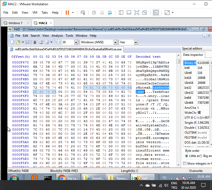The image size is (212, 190).
Task: Click the Open disk image icon in HxD
Action: tap(47, 42)
